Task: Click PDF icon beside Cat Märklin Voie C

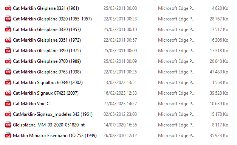Action: pos(8,103)
